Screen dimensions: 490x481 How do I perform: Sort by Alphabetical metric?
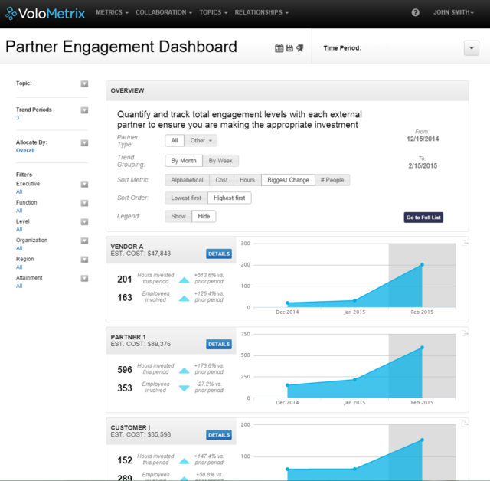click(187, 180)
